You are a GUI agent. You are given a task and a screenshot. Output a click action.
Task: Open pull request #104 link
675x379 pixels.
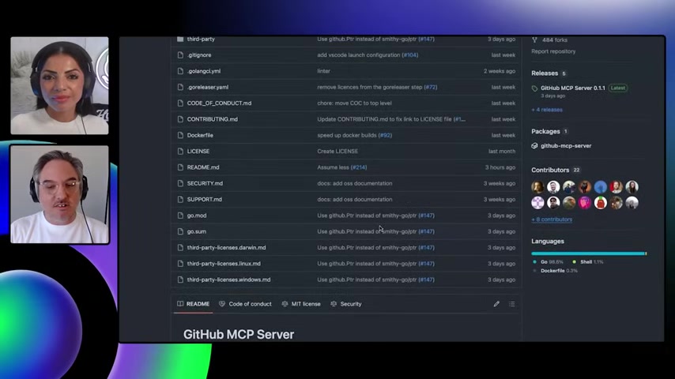coord(409,55)
